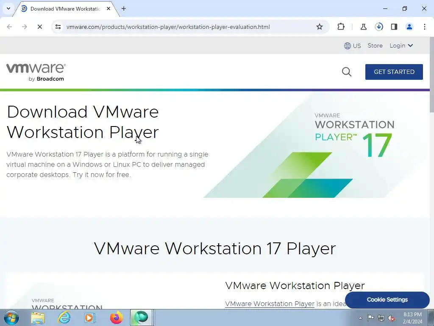Click the browser back arrow
The width and height of the screenshot is (434, 326).
click(x=9, y=27)
